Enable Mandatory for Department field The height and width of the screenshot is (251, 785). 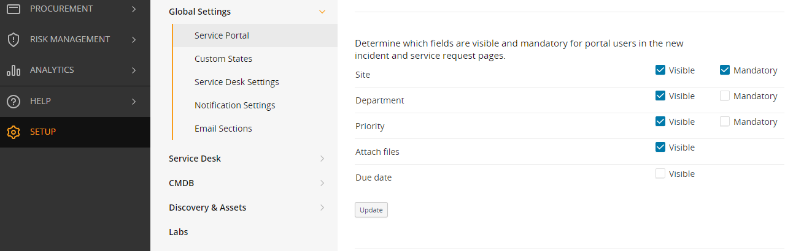point(725,96)
